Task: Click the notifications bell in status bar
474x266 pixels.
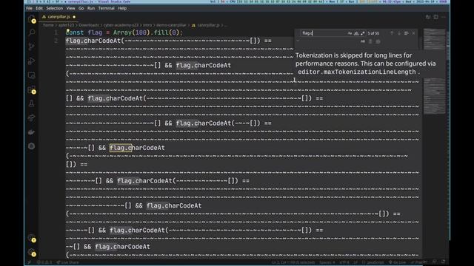Action: coord(443,262)
